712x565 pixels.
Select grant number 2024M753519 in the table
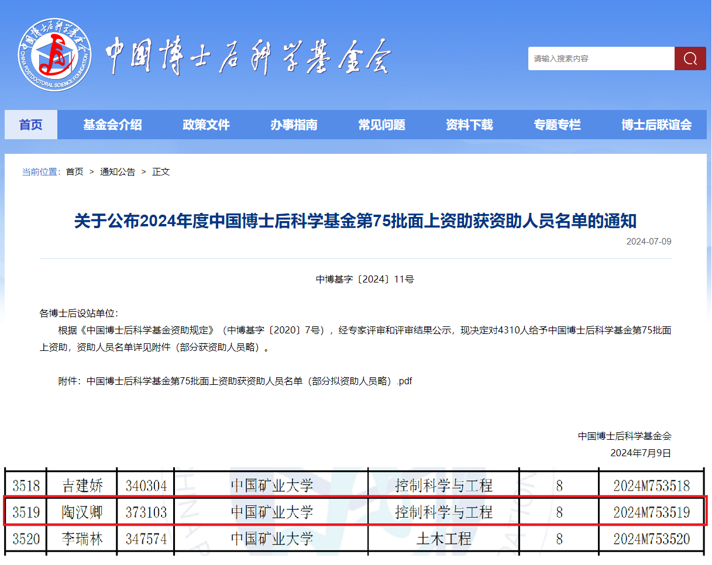click(651, 512)
